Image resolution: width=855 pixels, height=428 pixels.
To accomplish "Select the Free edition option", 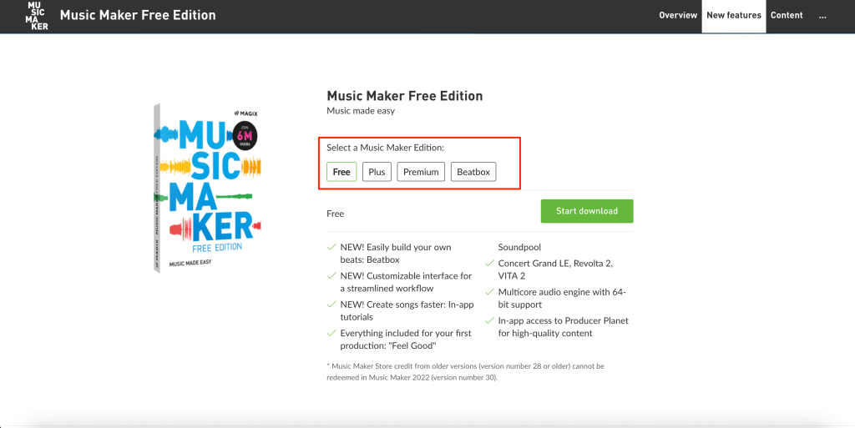I will click(341, 172).
